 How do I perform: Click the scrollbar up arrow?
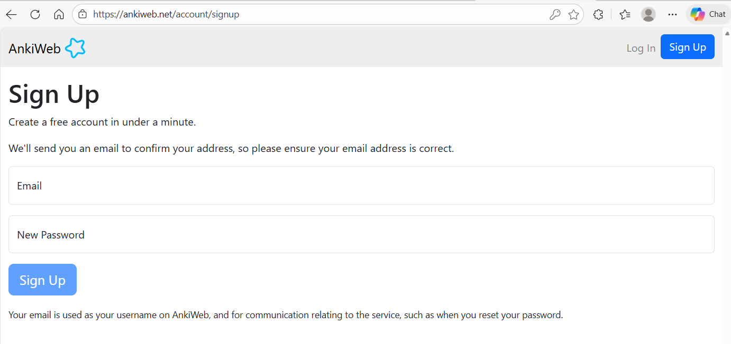tap(727, 33)
